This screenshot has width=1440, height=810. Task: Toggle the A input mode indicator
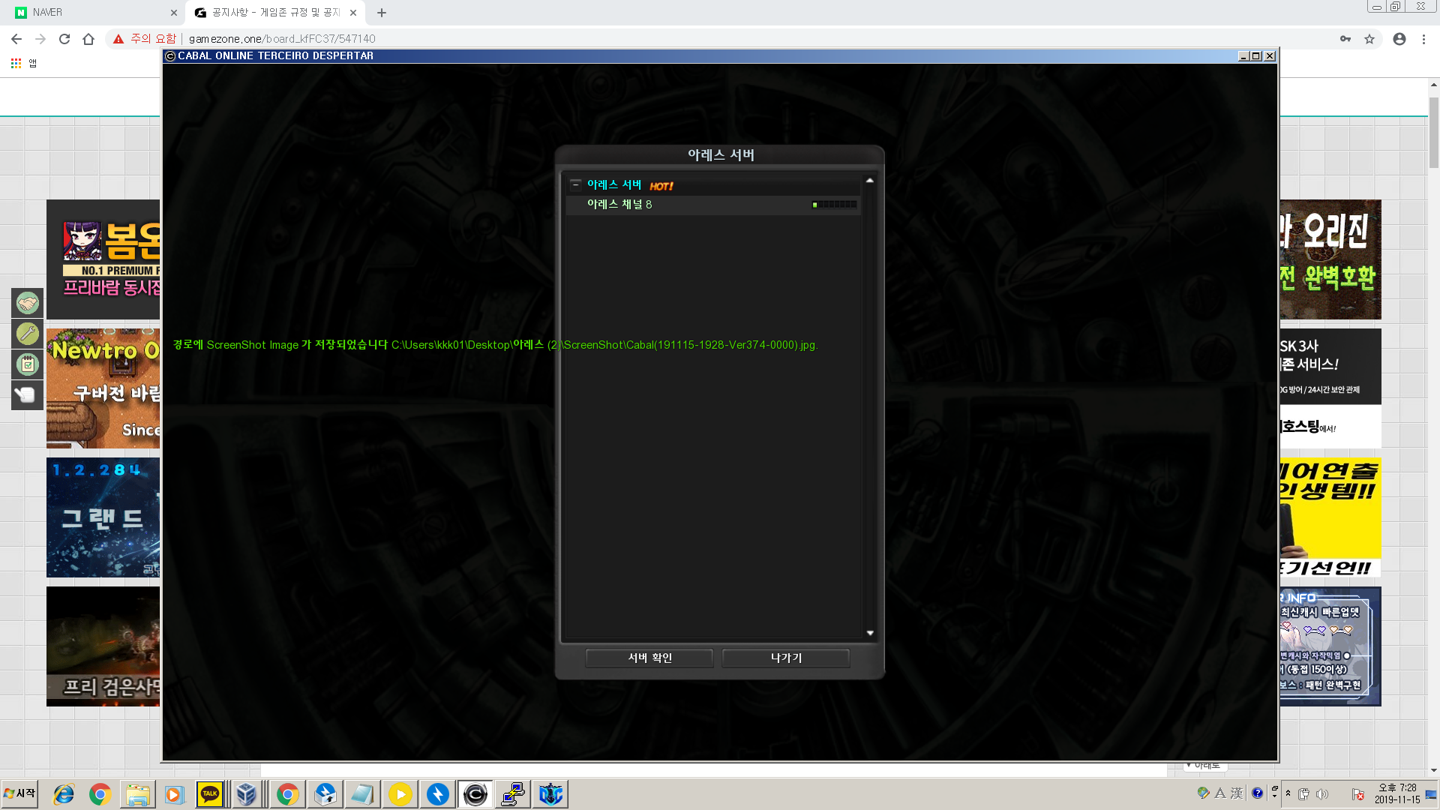(1220, 793)
